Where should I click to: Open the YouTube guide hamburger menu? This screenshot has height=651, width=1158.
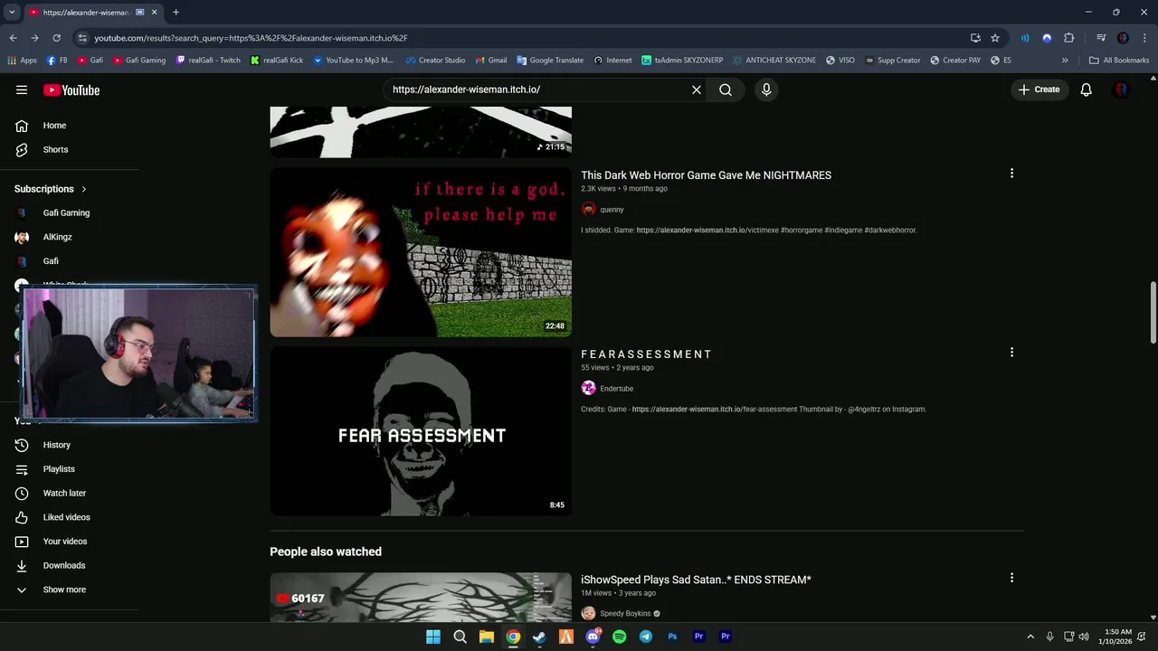click(22, 90)
